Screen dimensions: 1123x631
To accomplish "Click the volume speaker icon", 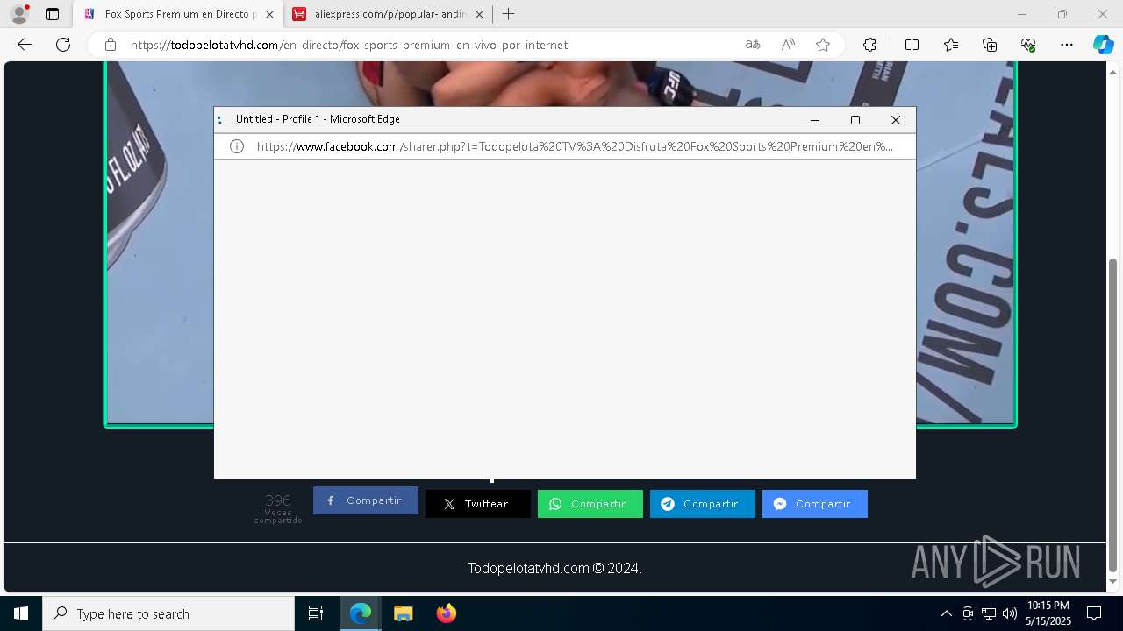I will [1010, 613].
